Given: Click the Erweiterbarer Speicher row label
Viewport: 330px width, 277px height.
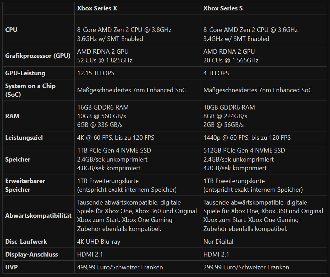Looking at the screenshot, I should (x=25, y=185).
